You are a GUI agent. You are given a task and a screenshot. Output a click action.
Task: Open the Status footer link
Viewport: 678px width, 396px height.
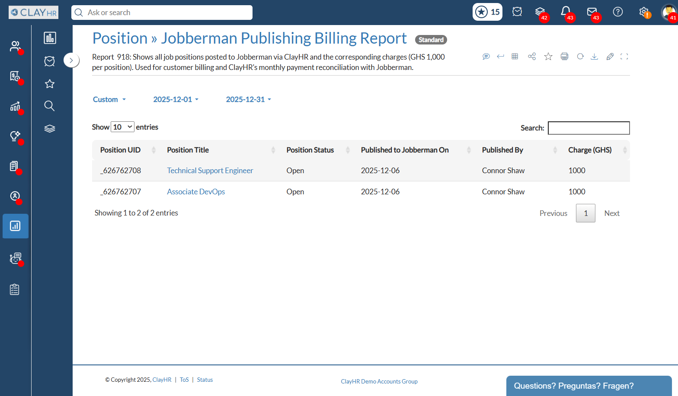point(205,380)
